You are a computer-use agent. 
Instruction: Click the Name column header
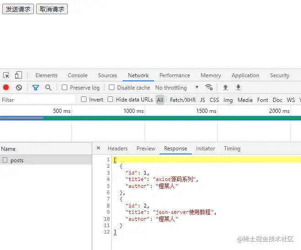click(x=46, y=149)
